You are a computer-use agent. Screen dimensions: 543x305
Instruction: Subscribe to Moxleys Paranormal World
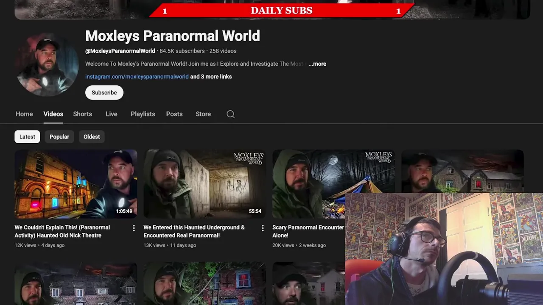[x=104, y=93]
